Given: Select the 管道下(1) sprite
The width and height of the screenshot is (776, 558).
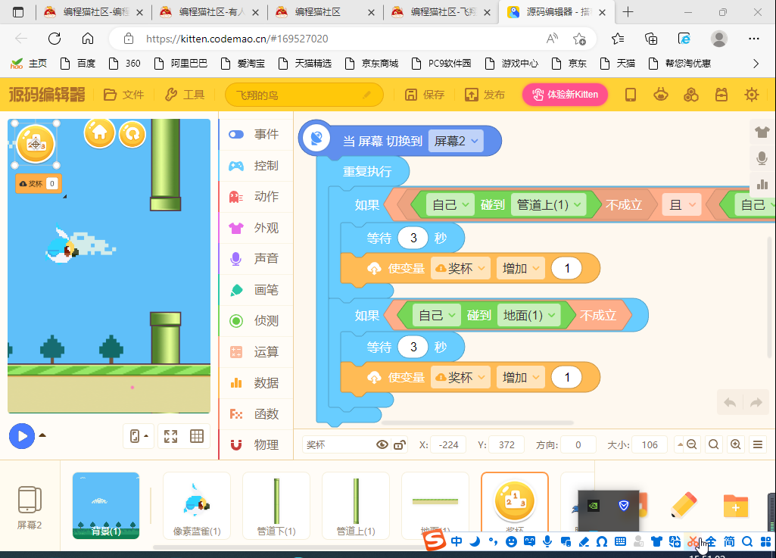Looking at the screenshot, I should (x=276, y=506).
